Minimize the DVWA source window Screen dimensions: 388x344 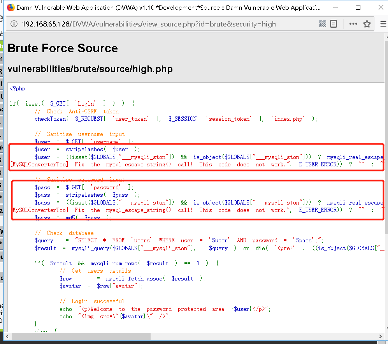point(335,7)
